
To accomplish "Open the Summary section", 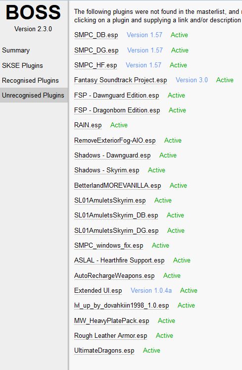I will pos(16,50).
